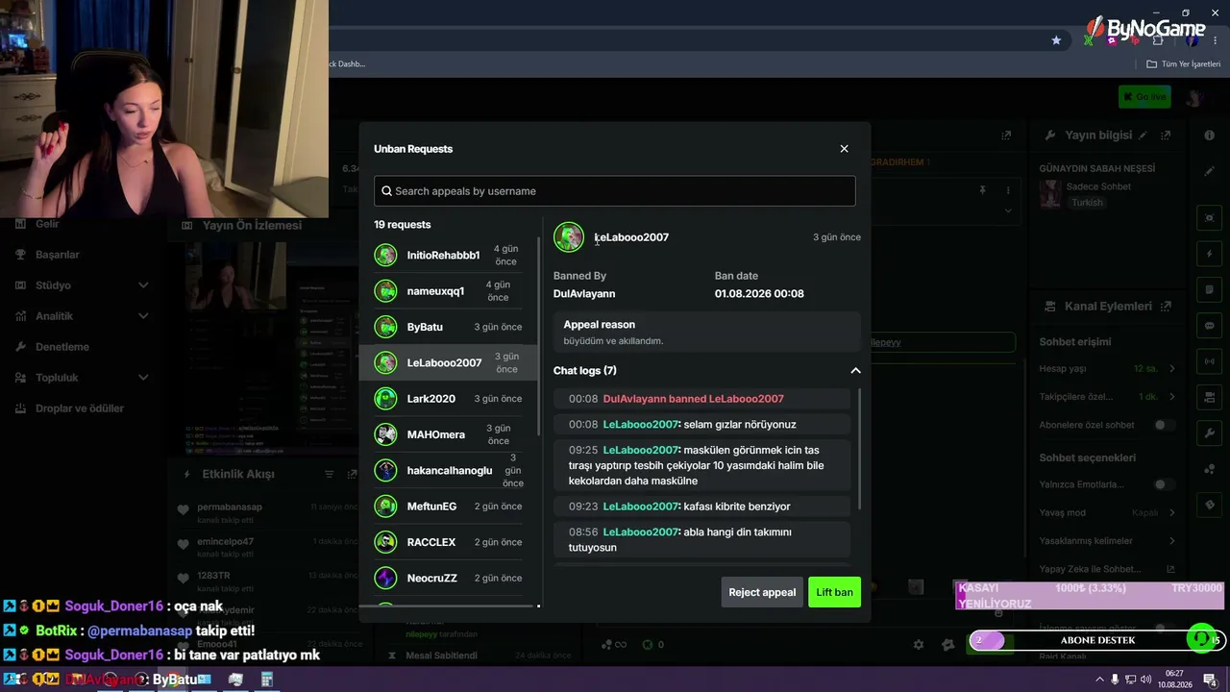Select MeftunEG unban request

(x=448, y=507)
